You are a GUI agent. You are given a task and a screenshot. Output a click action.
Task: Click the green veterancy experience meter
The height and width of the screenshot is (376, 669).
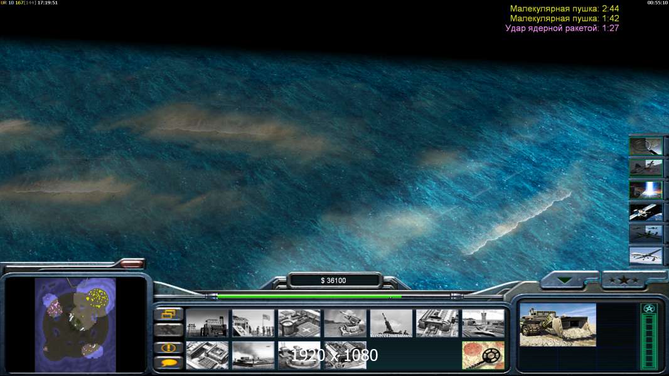tap(649, 342)
